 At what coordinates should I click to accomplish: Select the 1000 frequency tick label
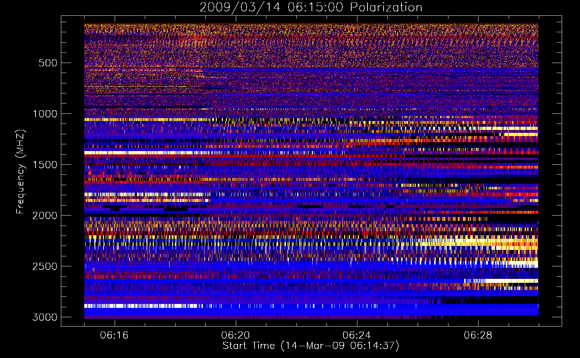45,114
